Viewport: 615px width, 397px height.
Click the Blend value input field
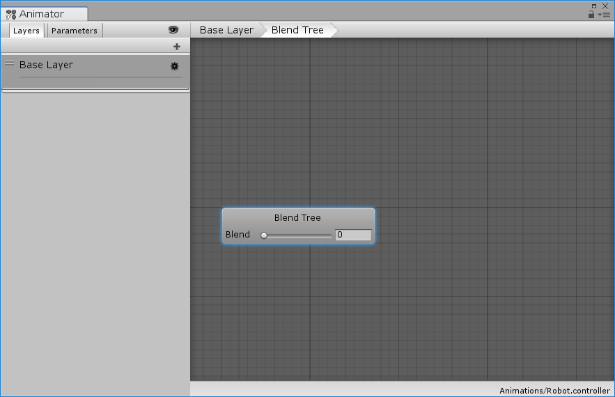[353, 235]
